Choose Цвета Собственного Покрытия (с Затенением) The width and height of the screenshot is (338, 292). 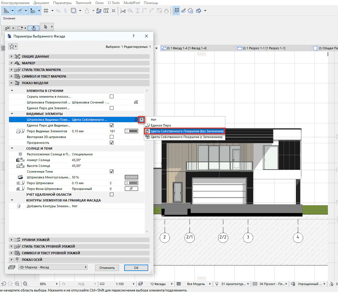click(x=186, y=137)
